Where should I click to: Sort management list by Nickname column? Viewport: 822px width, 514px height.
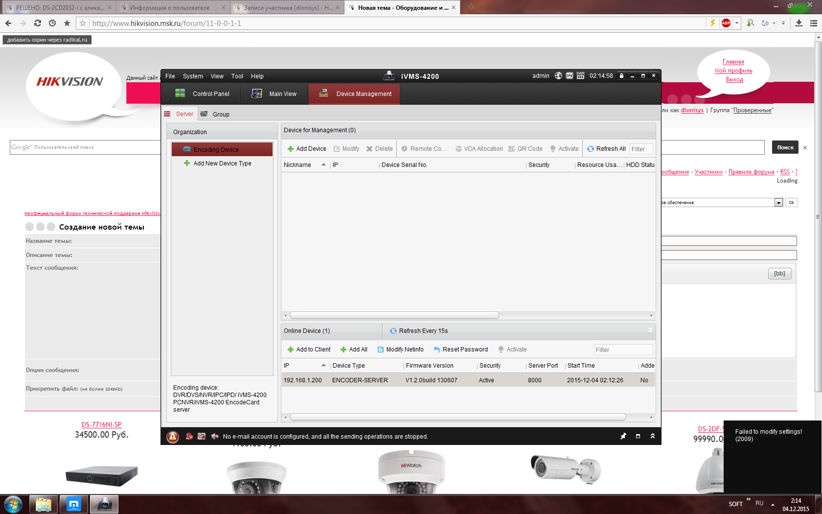[305, 165]
